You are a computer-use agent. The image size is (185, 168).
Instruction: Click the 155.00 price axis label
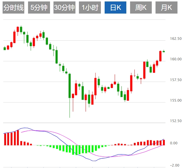coord(175,100)
